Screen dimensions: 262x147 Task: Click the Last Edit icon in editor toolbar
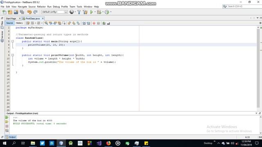[28, 23]
